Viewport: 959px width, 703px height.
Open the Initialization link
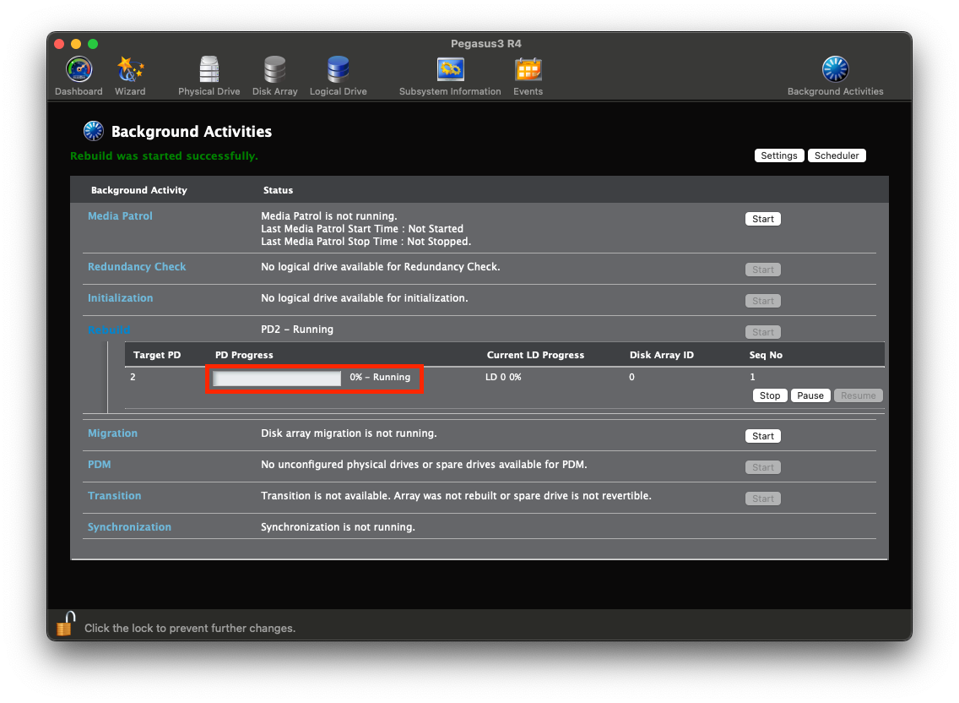pyautogui.click(x=120, y=297)
